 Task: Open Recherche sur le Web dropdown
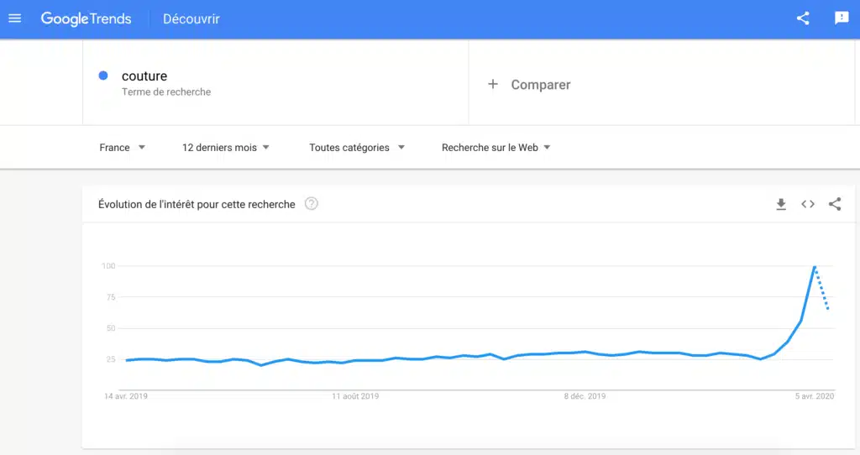point(496,148)
